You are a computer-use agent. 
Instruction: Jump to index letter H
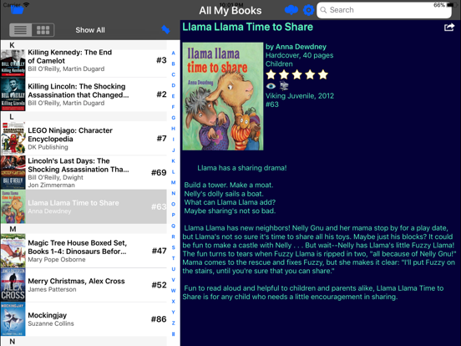click(x=174, y=129)
